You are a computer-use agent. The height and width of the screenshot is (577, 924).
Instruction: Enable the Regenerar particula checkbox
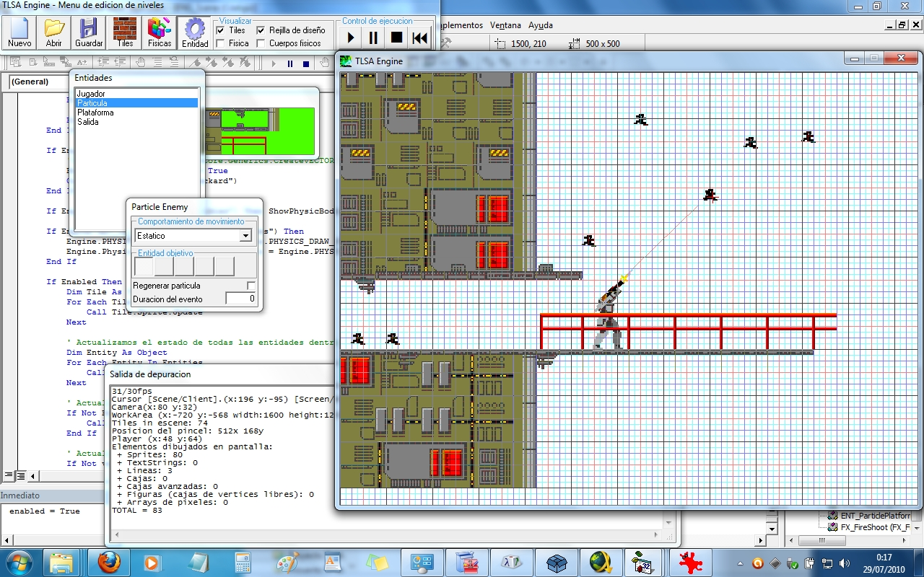coord(251,286)
